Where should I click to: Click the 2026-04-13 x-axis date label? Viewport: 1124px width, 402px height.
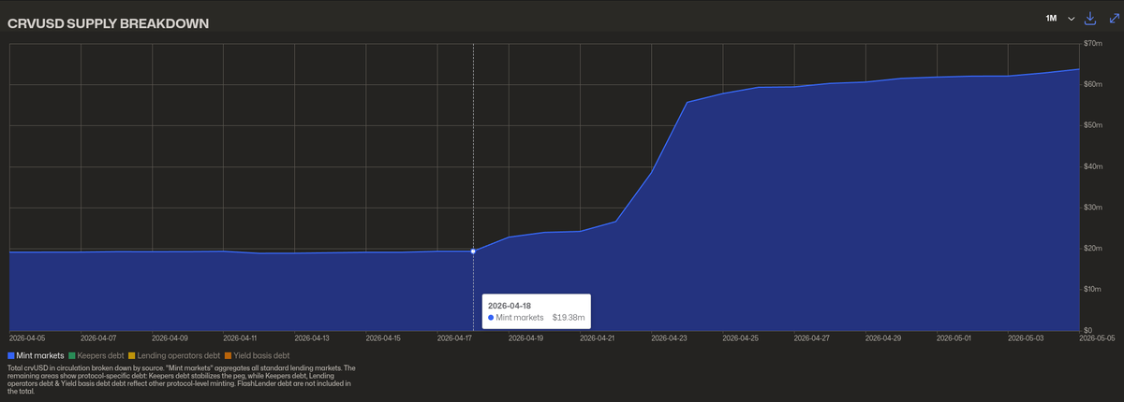[312, 337]
